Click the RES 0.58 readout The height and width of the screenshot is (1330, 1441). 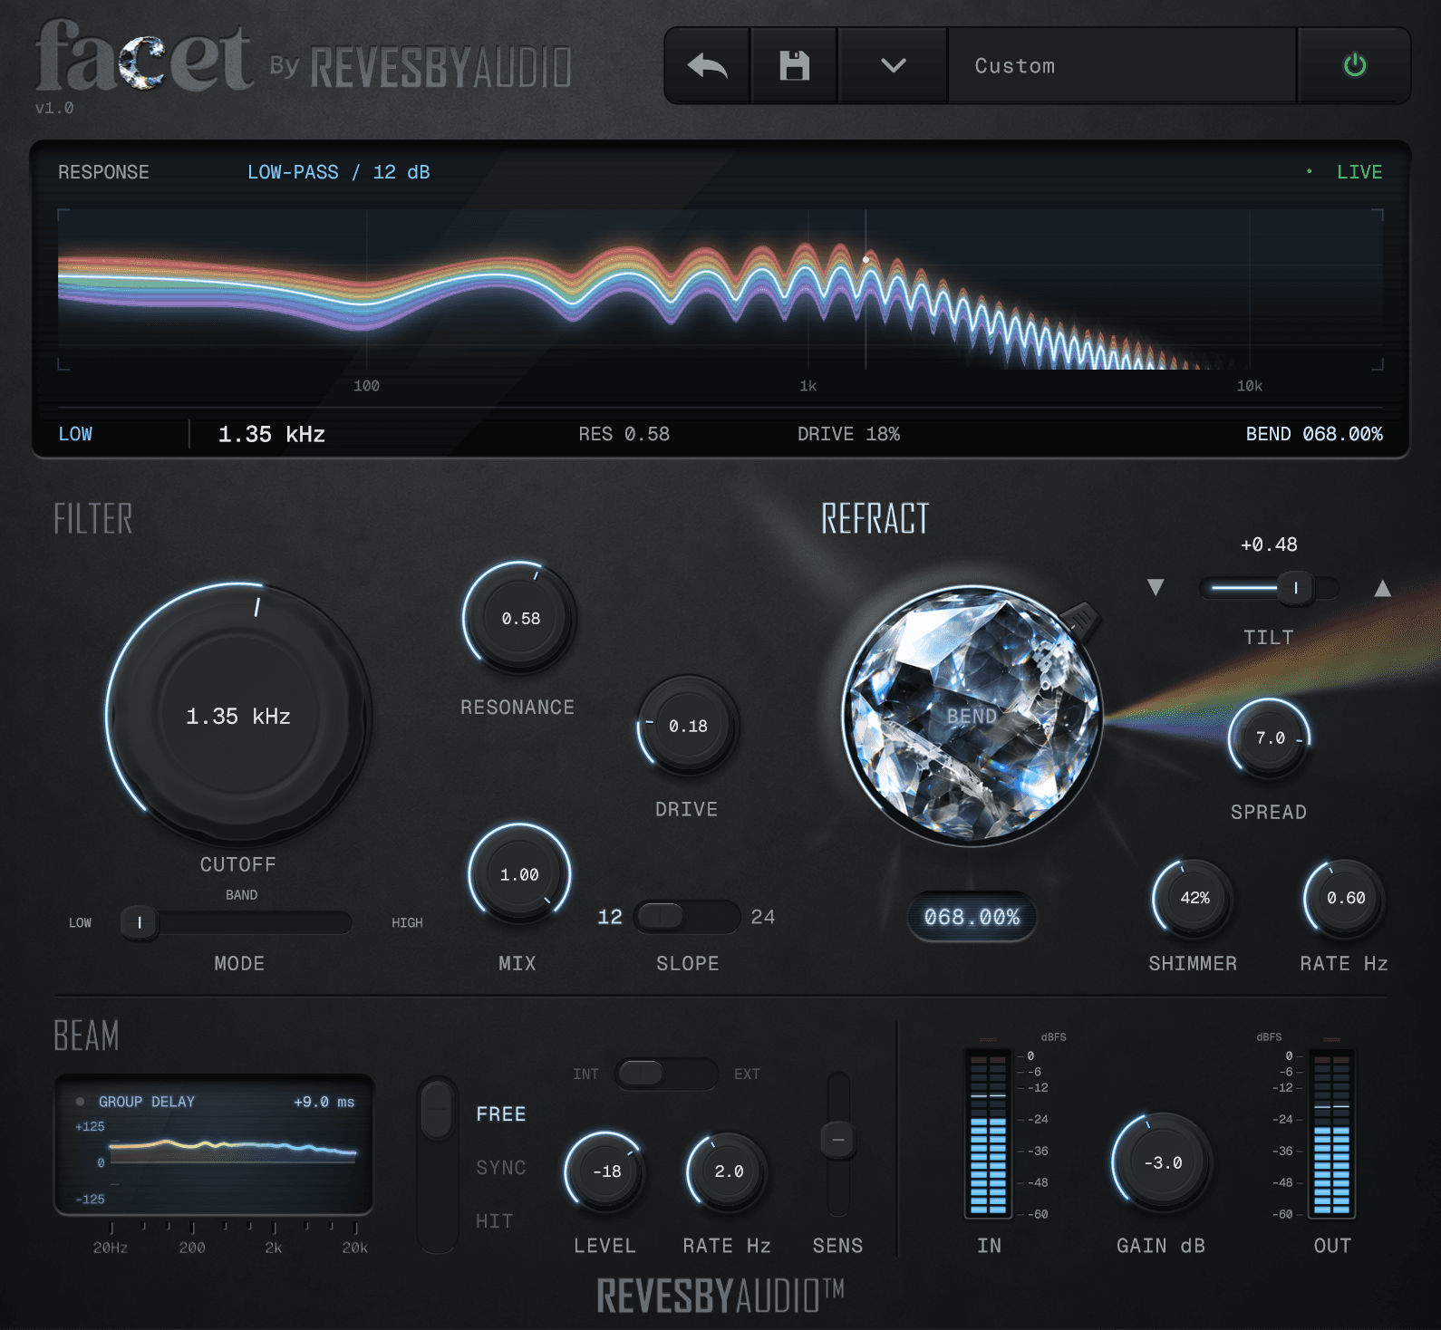pyautogui.click(x=624, y=434)
